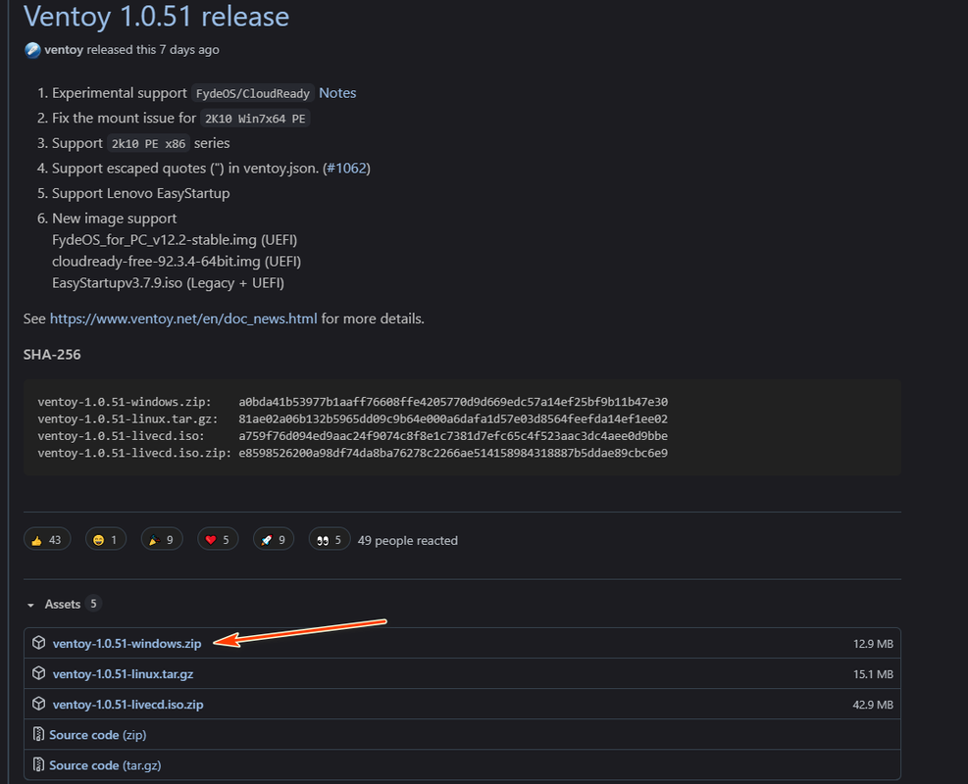968x784 pixels.
Task: Click the 15.1 MB size text
Action: click(873, 674)
